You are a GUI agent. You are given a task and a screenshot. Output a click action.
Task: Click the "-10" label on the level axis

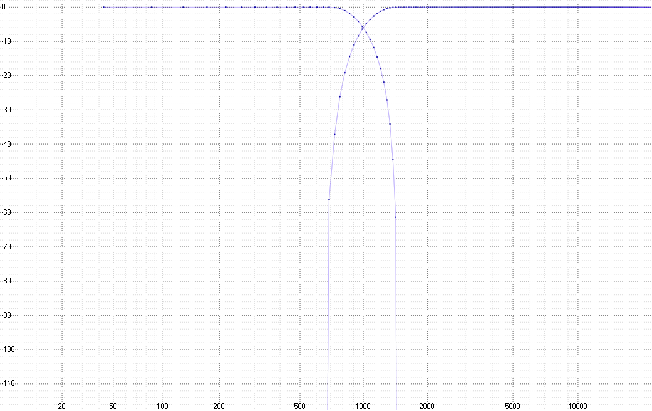pyautogui.click(x=6, y=41)
